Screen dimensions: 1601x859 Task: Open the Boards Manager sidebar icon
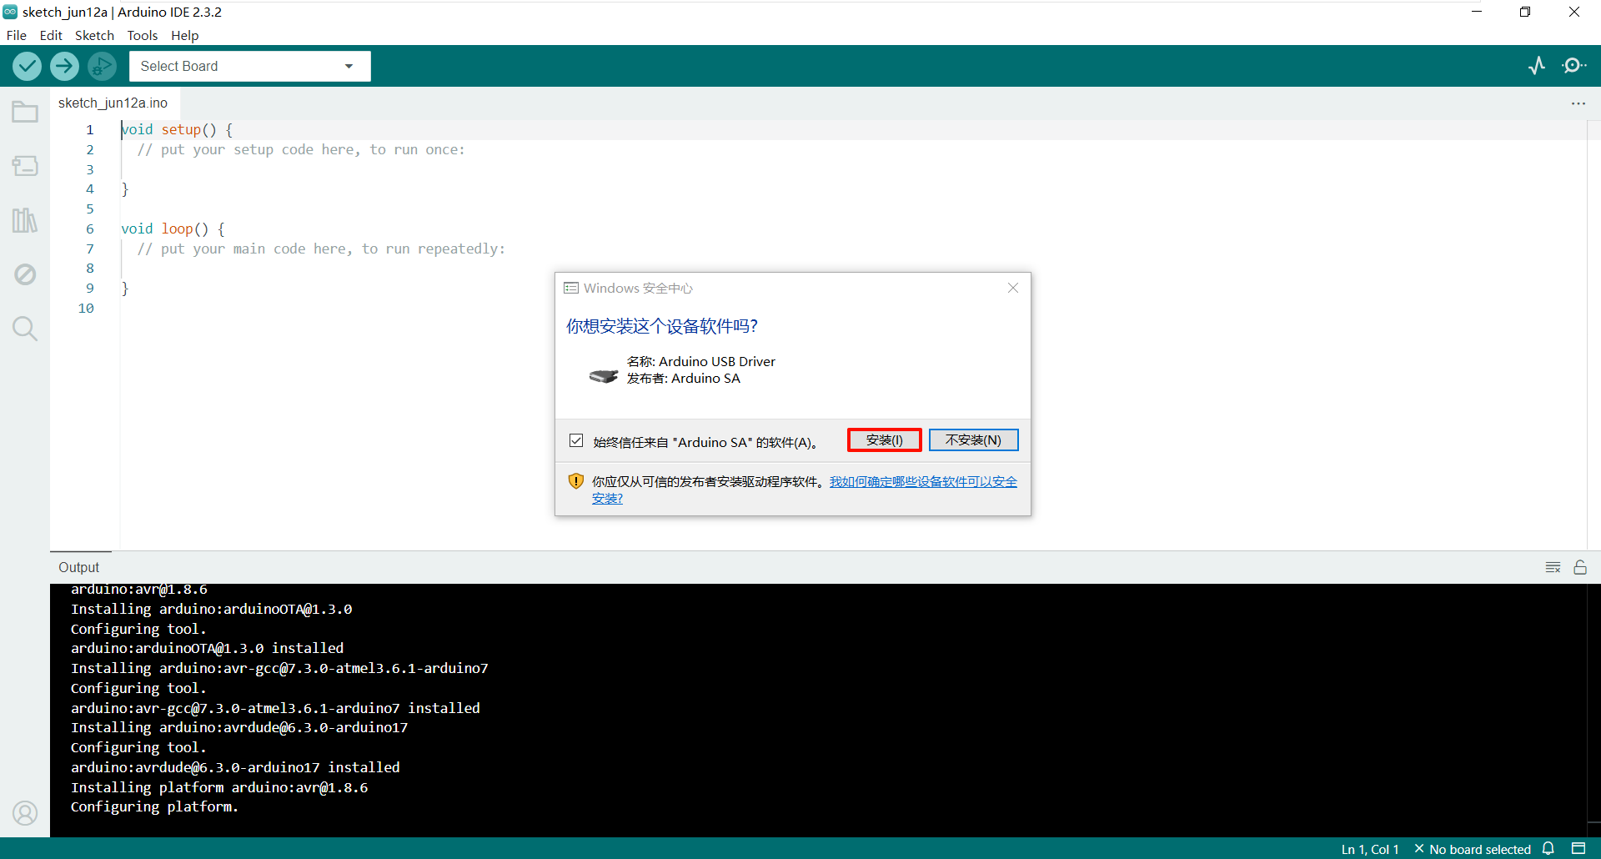25,166
